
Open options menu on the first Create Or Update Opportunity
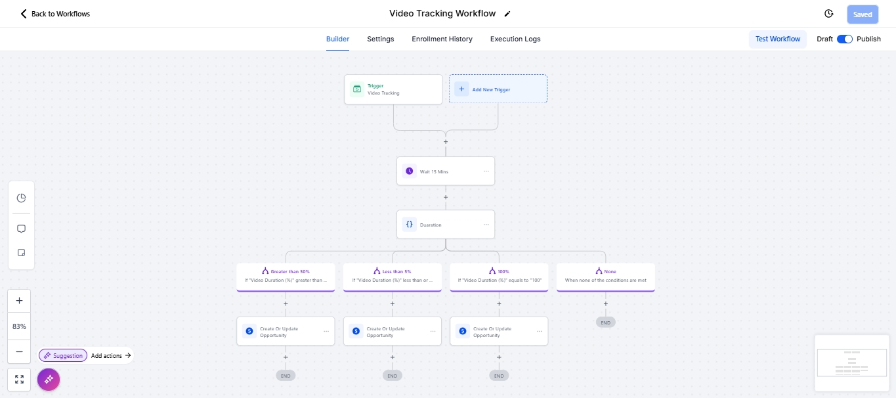[326, 332]
